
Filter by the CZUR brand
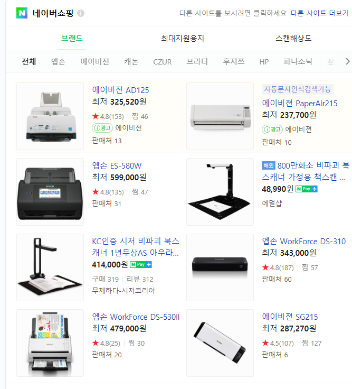162,62
